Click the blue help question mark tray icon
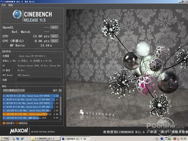Screen dimensions: 188x141 pyautogui.click(x=162, y=139)
